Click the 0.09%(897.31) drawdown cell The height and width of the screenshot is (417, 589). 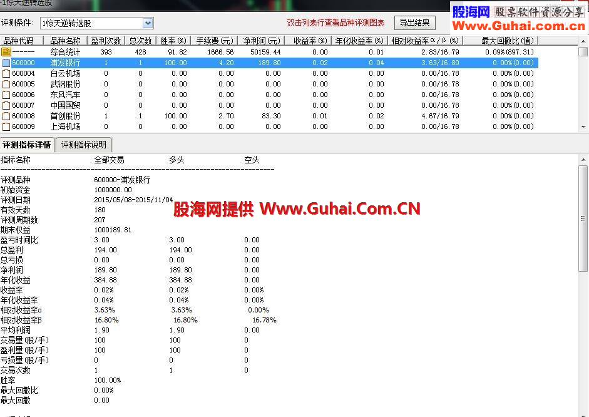pyautogui.click(x=510, y=52)
